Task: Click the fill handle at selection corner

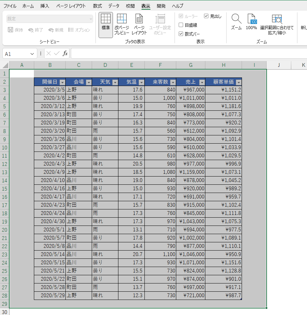Action: coord(267,308)
